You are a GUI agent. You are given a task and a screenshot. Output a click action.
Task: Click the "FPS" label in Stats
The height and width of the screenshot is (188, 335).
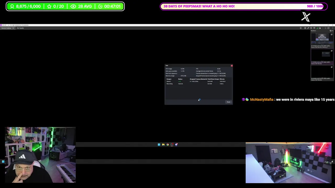click(x=197, y=69)
